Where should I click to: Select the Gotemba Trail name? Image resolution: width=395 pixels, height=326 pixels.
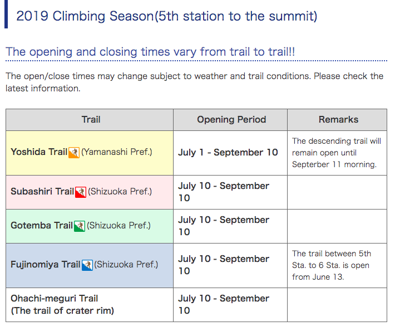click(41, 226)
